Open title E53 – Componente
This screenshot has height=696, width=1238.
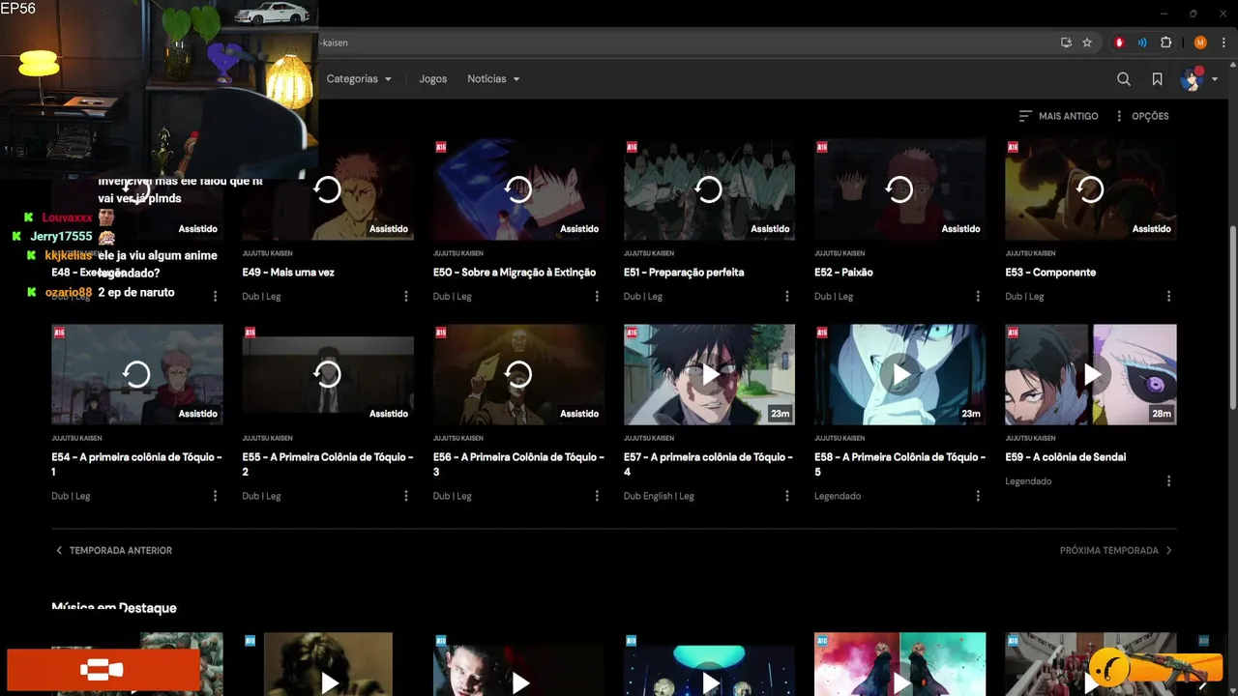click(1050, 273)
